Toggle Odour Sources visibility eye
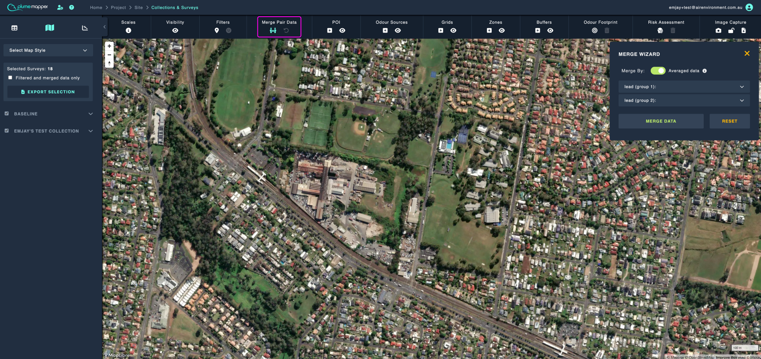This screenshot has width=761, height=359. click(x=398, y=31)
